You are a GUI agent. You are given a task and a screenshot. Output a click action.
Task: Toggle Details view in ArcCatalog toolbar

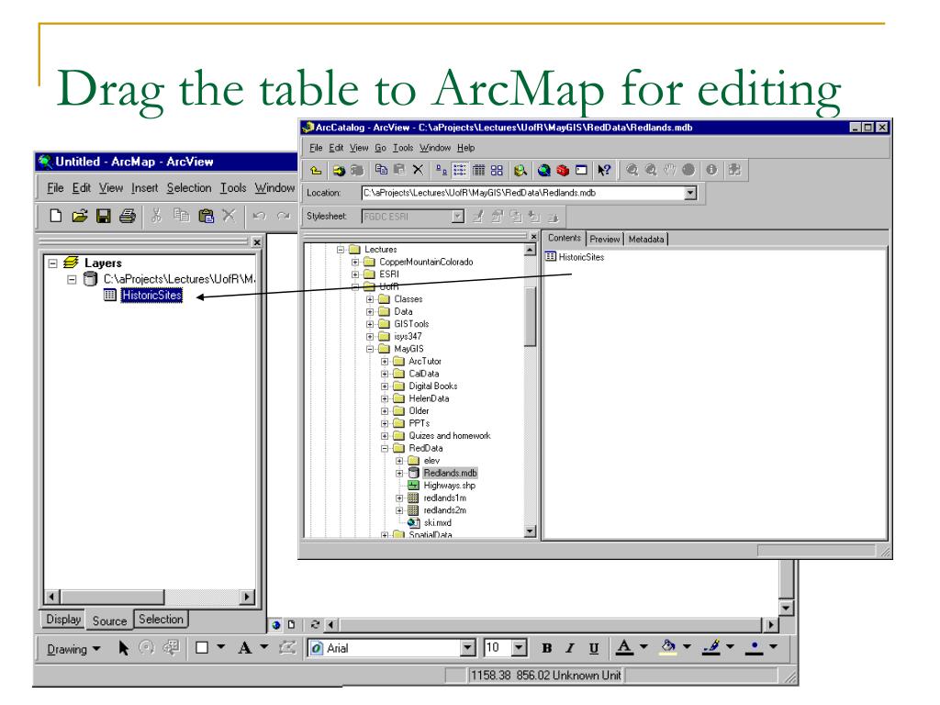(x=478, y=170)
